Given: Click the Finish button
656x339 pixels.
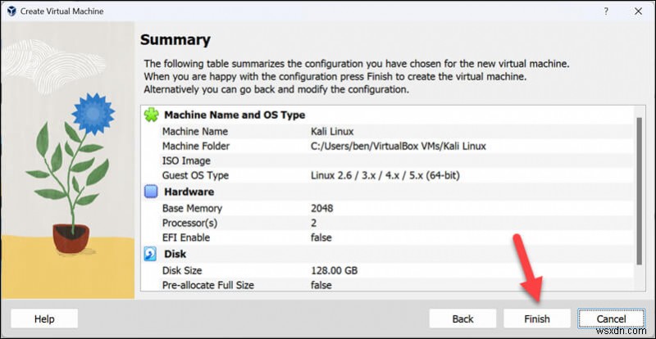Looking at the screenshot, I should 537,319.
